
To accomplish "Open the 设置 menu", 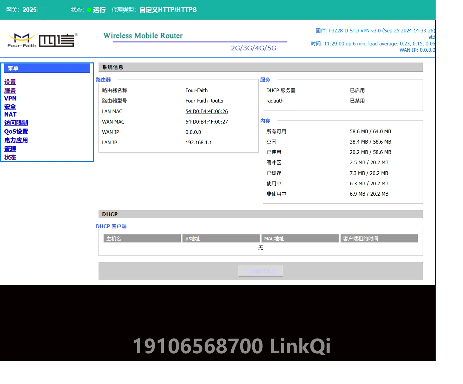I will tap(10, 82).
